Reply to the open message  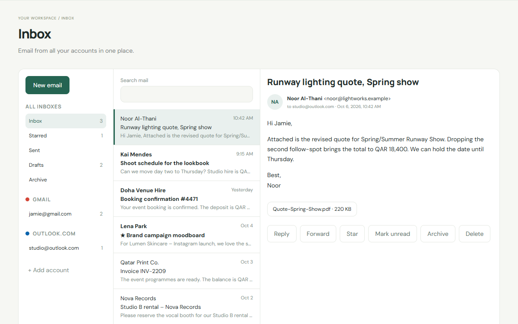coord(282,234)
